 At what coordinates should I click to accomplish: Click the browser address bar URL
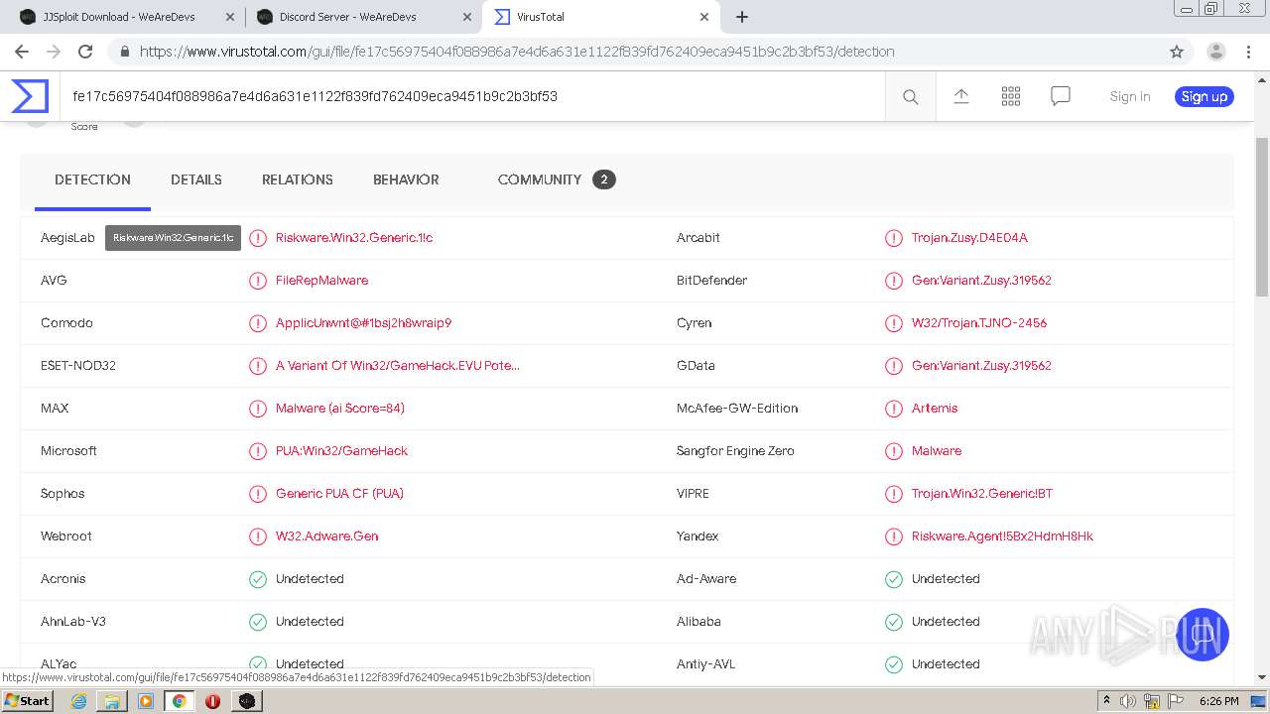point(517,52)
